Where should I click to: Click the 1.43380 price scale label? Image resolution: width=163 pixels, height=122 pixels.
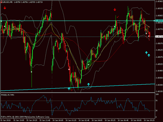[159, 85]
